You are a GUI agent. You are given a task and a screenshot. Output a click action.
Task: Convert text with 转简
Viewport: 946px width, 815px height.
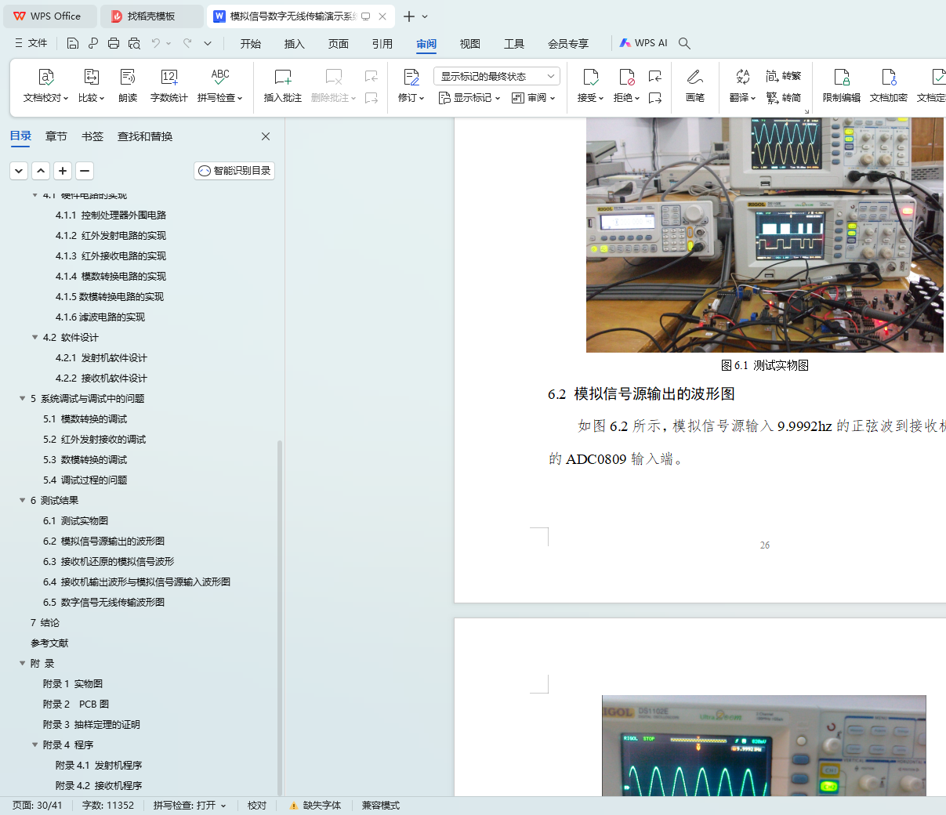[x=784, y=98]
